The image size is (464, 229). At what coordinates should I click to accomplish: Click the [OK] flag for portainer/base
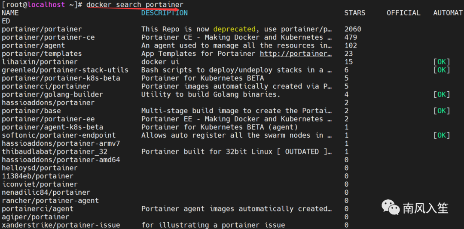442,111
